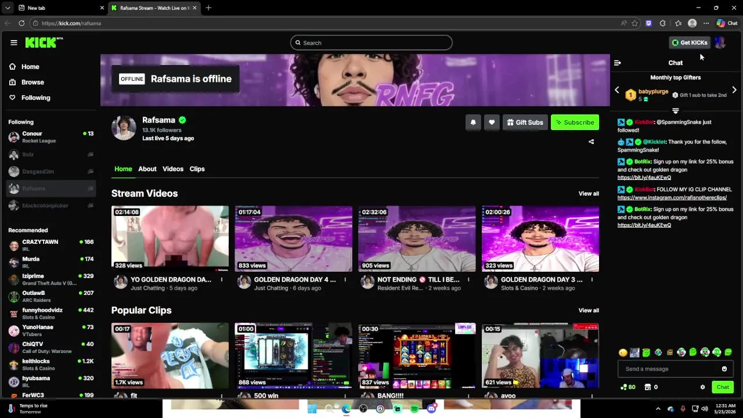The height and width of the screenshot is (418, 743).
Task: Open the instagram.com/rafisnothereclips link in chat
Action: pyautogui.click(x=672, y=197)
